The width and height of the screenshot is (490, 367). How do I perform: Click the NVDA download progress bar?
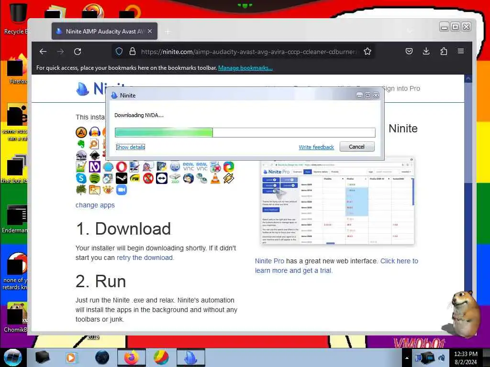[x=245, y=132]
